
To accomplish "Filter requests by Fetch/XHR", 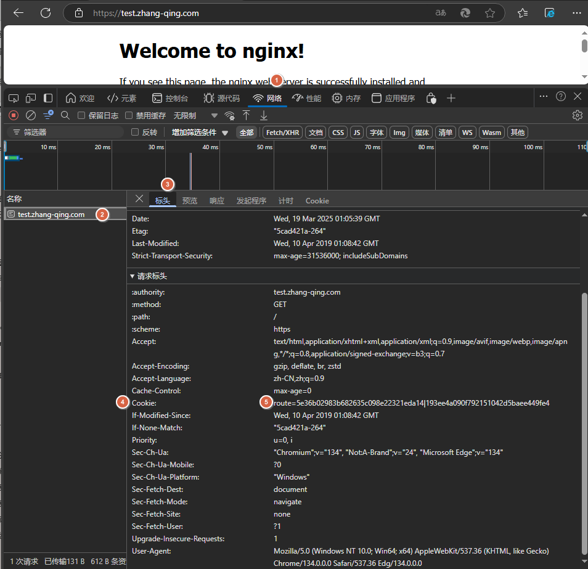I will tap(283, 133).
